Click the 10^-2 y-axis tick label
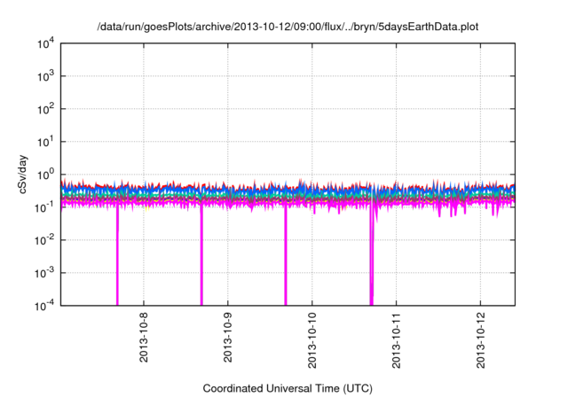Image resolution: width=568 pixels, height=397 pixels. click(x=45, y=241)
